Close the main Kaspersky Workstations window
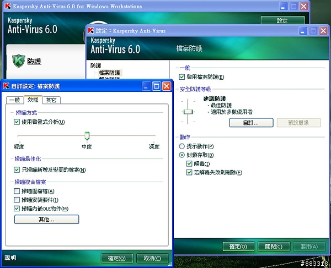This screenshot has width=331, height=268. tap(303, 6)
